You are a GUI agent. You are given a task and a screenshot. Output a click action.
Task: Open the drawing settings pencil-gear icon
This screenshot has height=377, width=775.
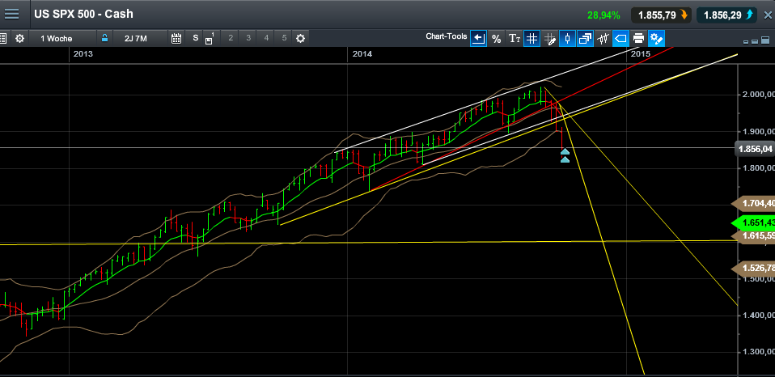tap(656, 39)
